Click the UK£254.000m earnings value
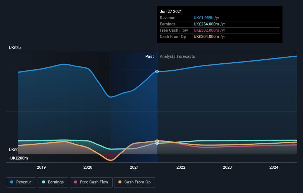Screen dimensions: 303x193 206,24
